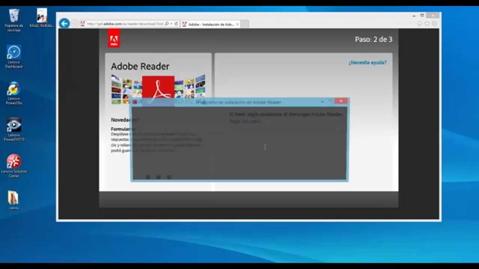Launch the Lenovo PowerDVD10 desktop shortcut
Image resolution: width=479 pixels, height=269 pixels.
coord(14,130)
